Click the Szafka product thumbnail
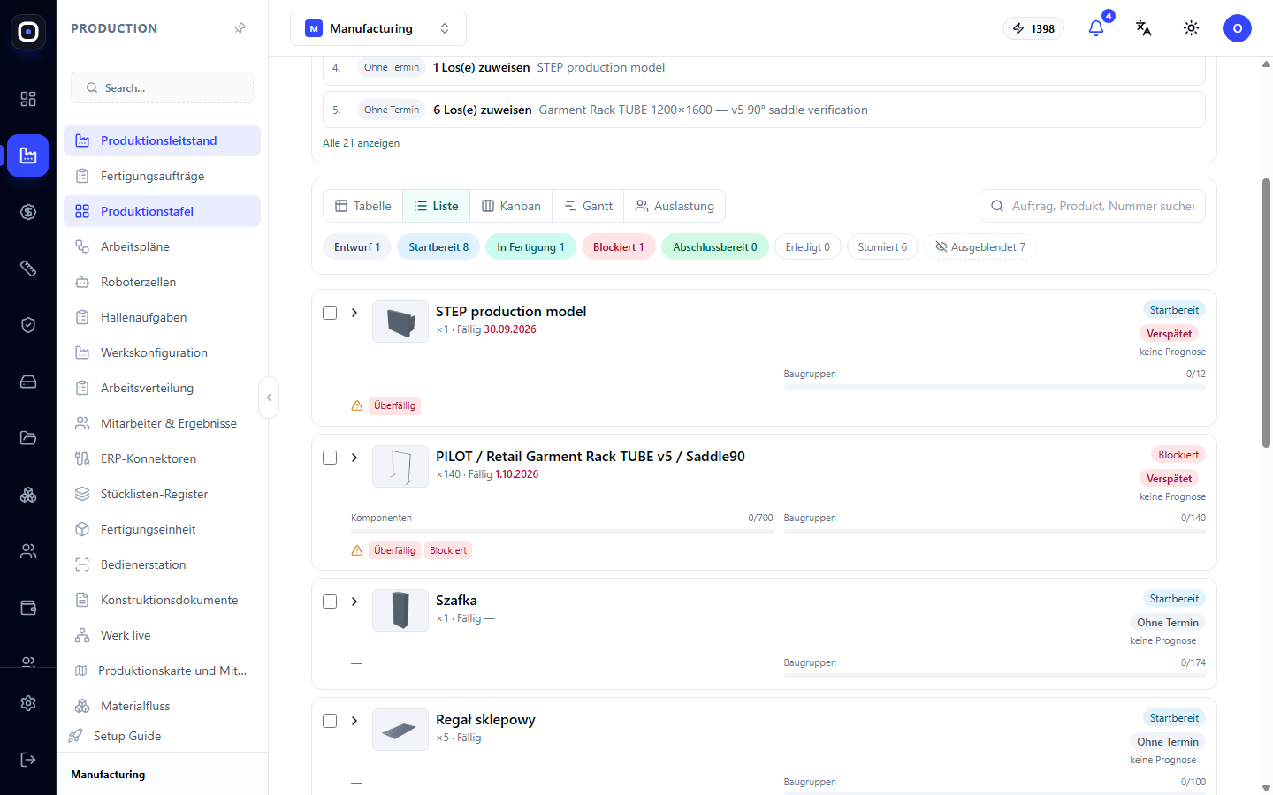This screenshot has width=1273, height=795. pyautogui.click(x=400, y=610)
